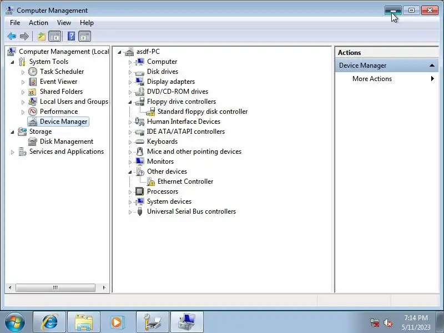Click the Services and Applications icon
Image resolution: width=444 pixels, height=333 pixels.
pyautogui.click(x=22, y=152)
